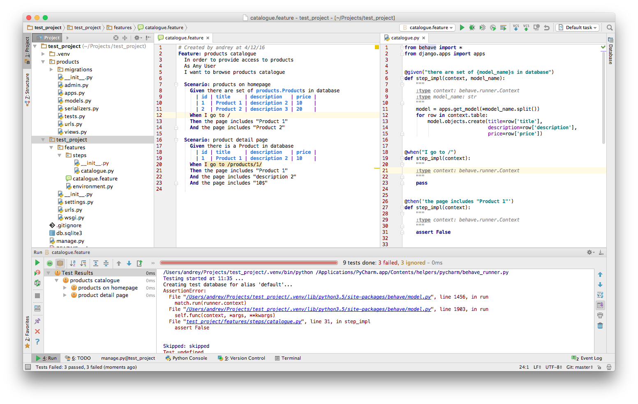Screen dimensions: 638x404
Task: Toggle show passed tests OK button
Action: pyautogui.click(x=50, y=263)
